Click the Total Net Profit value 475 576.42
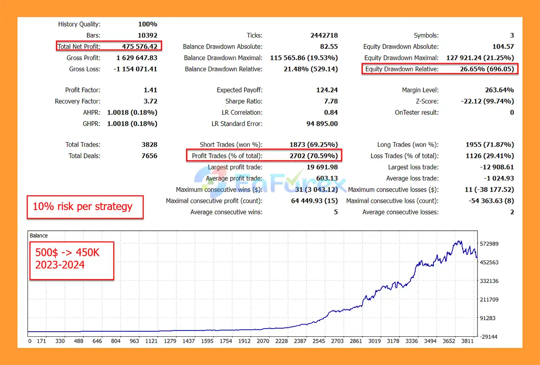Viewport: 540px width, 365px height. (x=139, y=46)
